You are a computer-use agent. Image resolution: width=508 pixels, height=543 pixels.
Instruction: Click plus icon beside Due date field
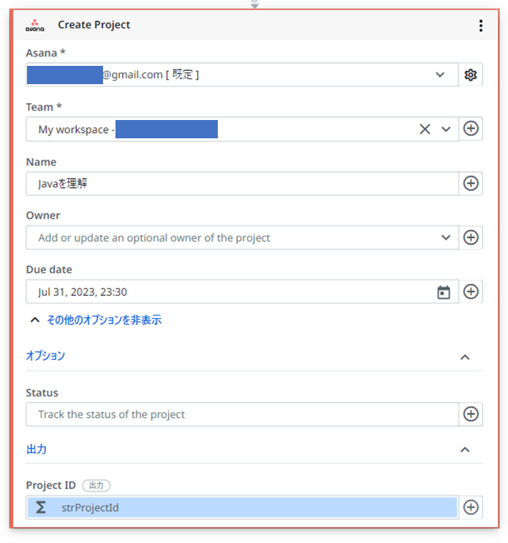(471, 291)
